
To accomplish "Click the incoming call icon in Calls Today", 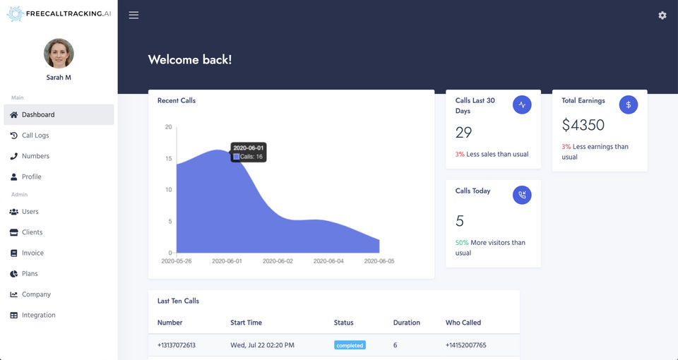I will click(x=522, y=195).
